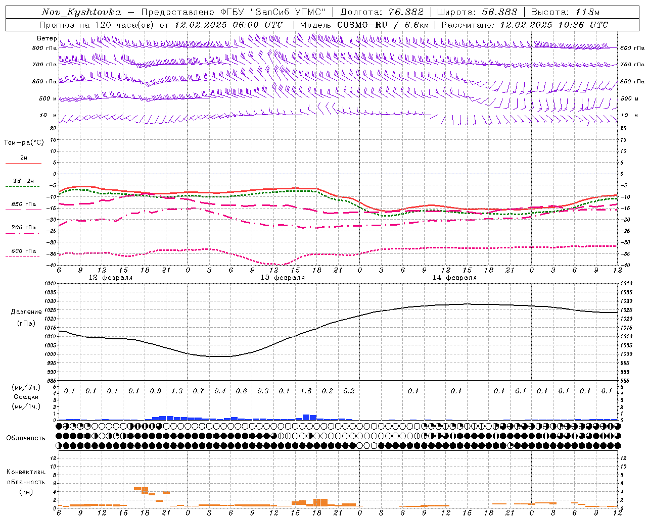Click the 0.7 precipitation value
Viewport: 647px width, 517px height.
(199, 391)
